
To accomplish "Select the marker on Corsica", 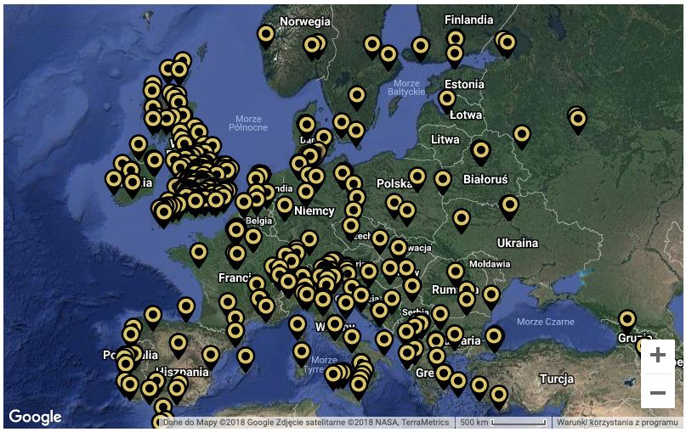I will pyautogui.click(x=298, y=328).
